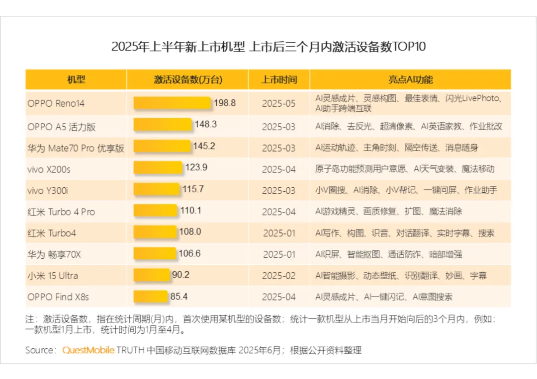This screenshot has height=379, width=537.
Task: Click the orange bar for vivo Y300i
Action: pyautogui.click(x=157, y=189)
